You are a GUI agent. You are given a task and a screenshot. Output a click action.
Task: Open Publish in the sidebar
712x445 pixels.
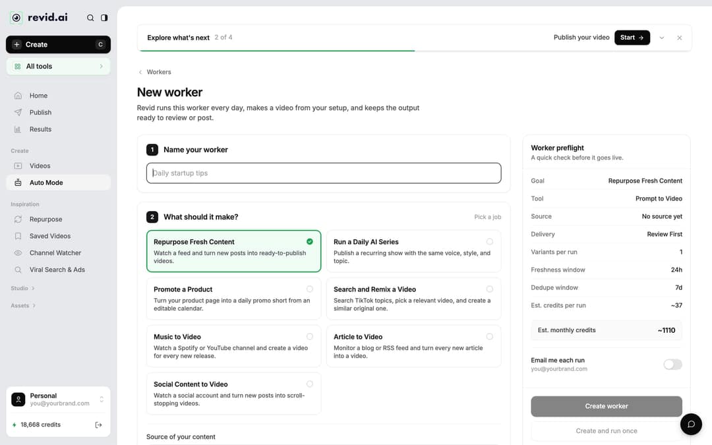coord(58,113)
